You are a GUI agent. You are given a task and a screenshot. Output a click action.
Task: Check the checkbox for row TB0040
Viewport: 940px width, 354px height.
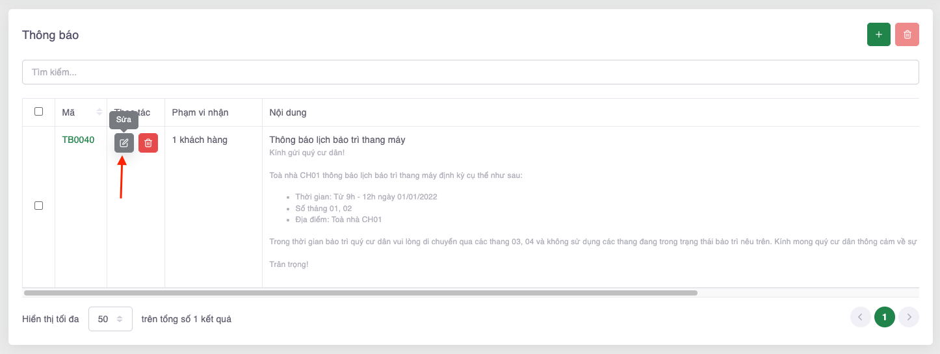click(38, 206)
